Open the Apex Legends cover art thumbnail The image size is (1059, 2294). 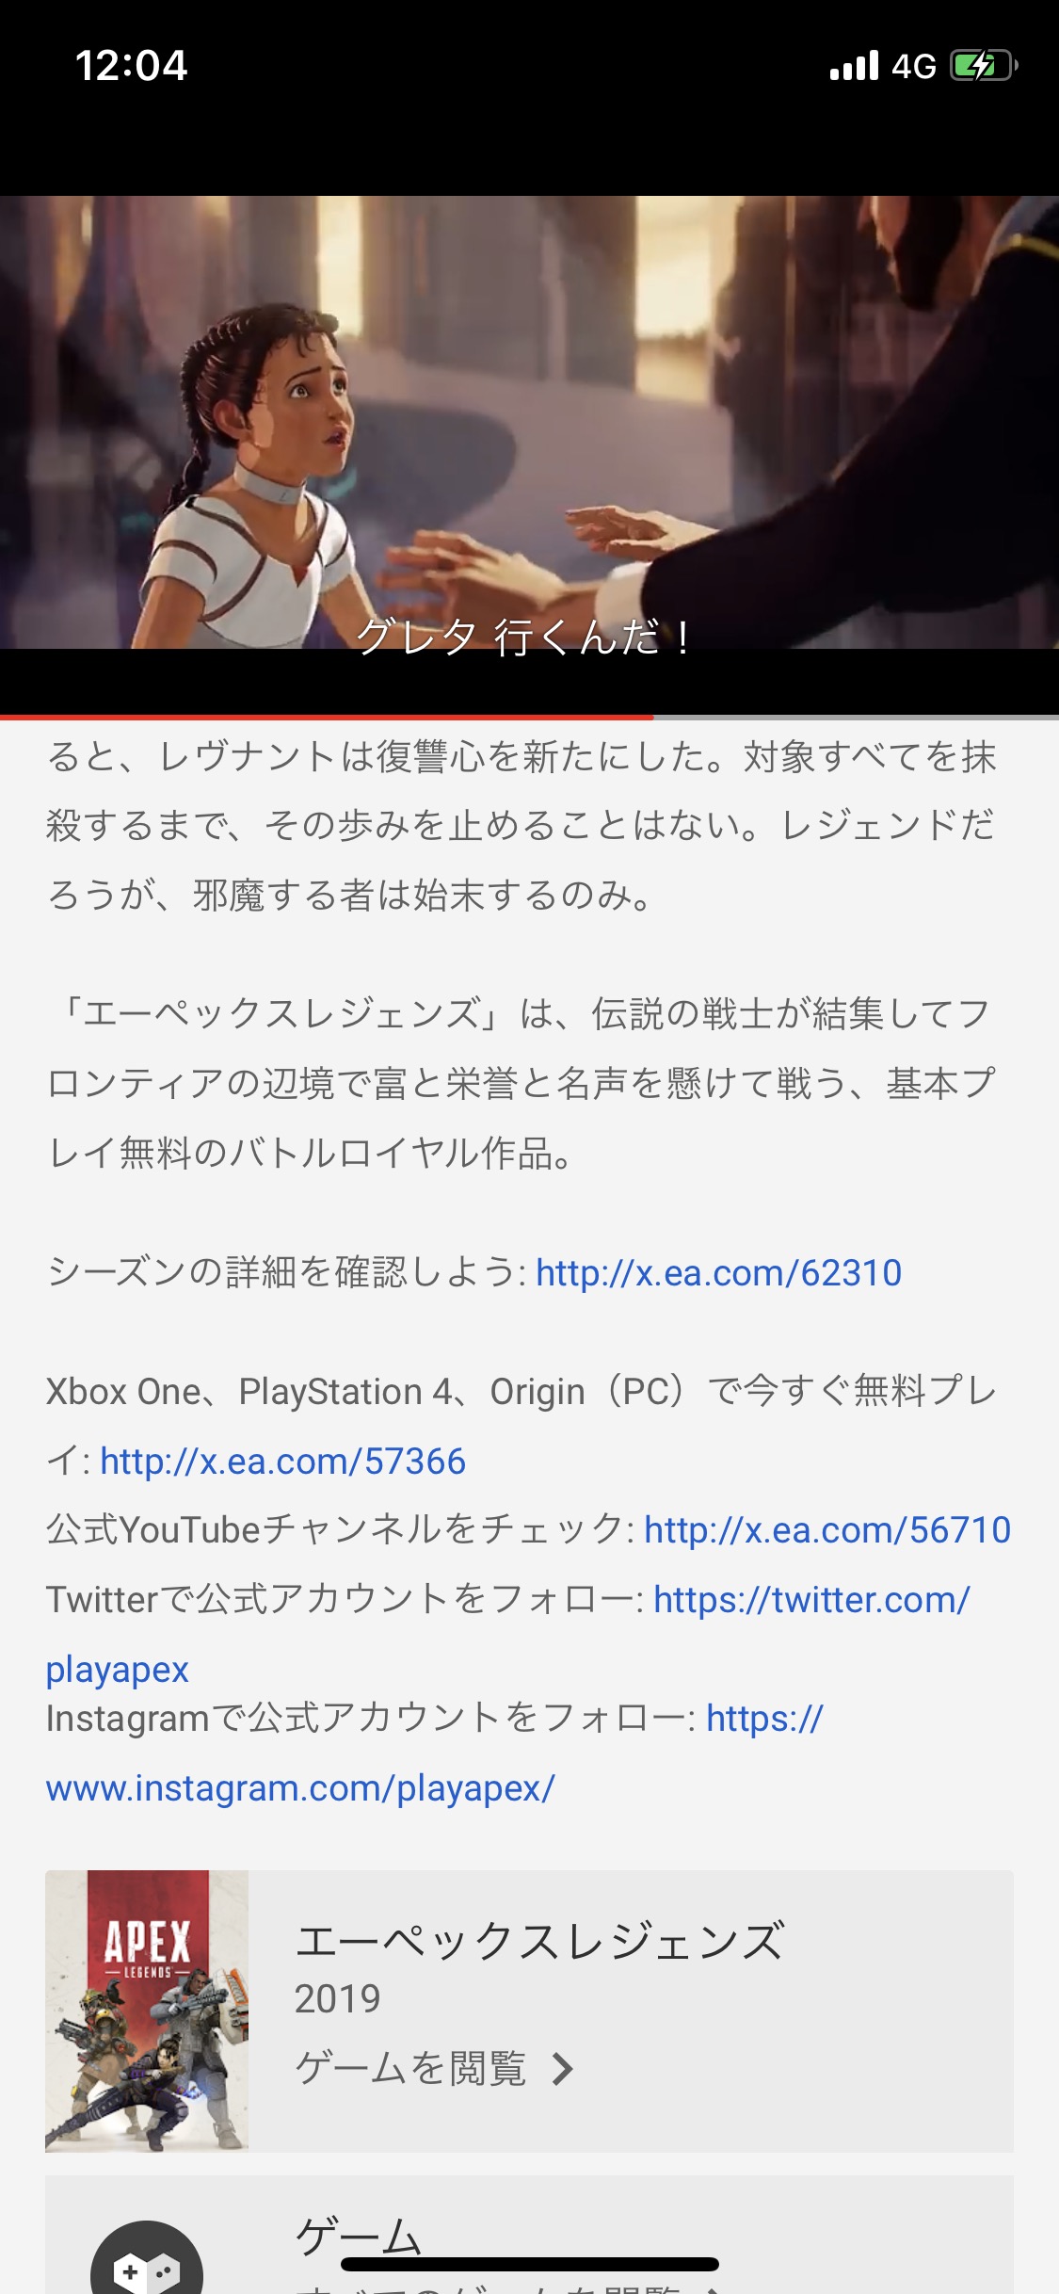[x=147, y=2011]
